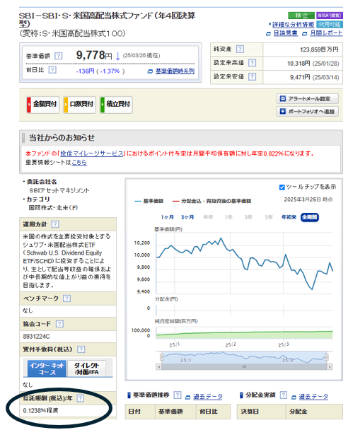
Task: Toggle 分配金込・再投資後の基準価額 legend series
Action: [211, 201]
